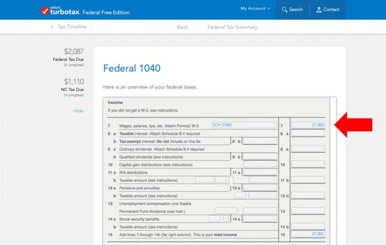
Task: Click the $1,110 NC Tax Due amount
Action: (74, 81)
